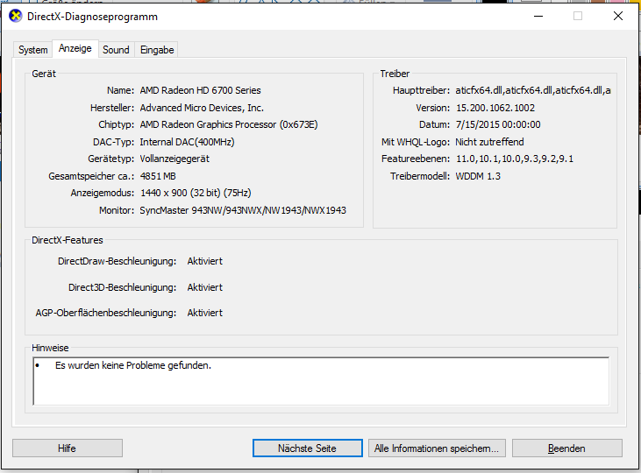Click the driver Version value 15.200.1062.1002
641x473 pixels.
point(495,108)
